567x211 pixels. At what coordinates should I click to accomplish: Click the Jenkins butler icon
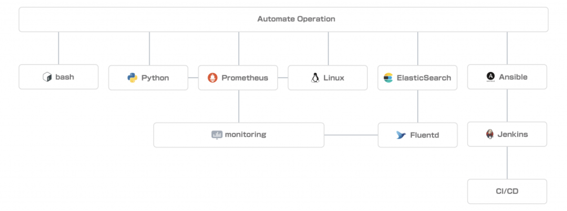coord(490,134)
